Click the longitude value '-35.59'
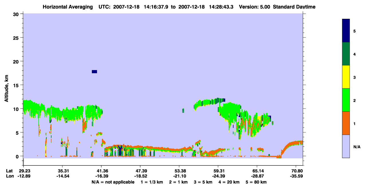Screen dimensions: 372x190 [x=296, y=176]
